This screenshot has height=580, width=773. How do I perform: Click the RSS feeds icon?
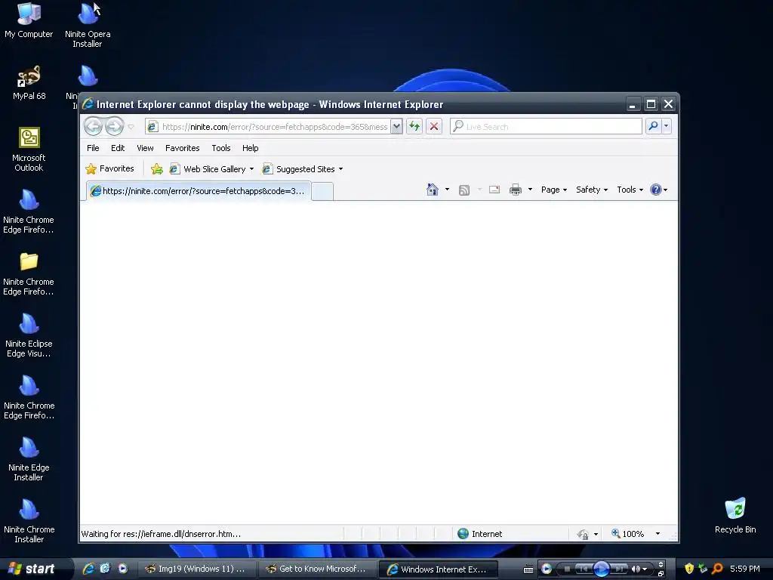464,190
